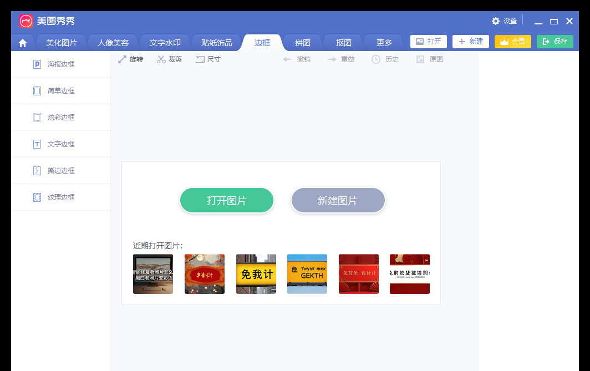Image resolution: width=590 pixels, height=371 pixels.
Task: Switch to the 美化图片 tab
Action: 62,42
